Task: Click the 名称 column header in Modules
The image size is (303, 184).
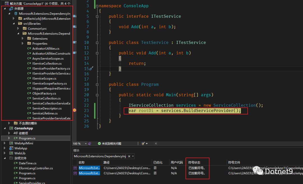Action: point(82,162)
